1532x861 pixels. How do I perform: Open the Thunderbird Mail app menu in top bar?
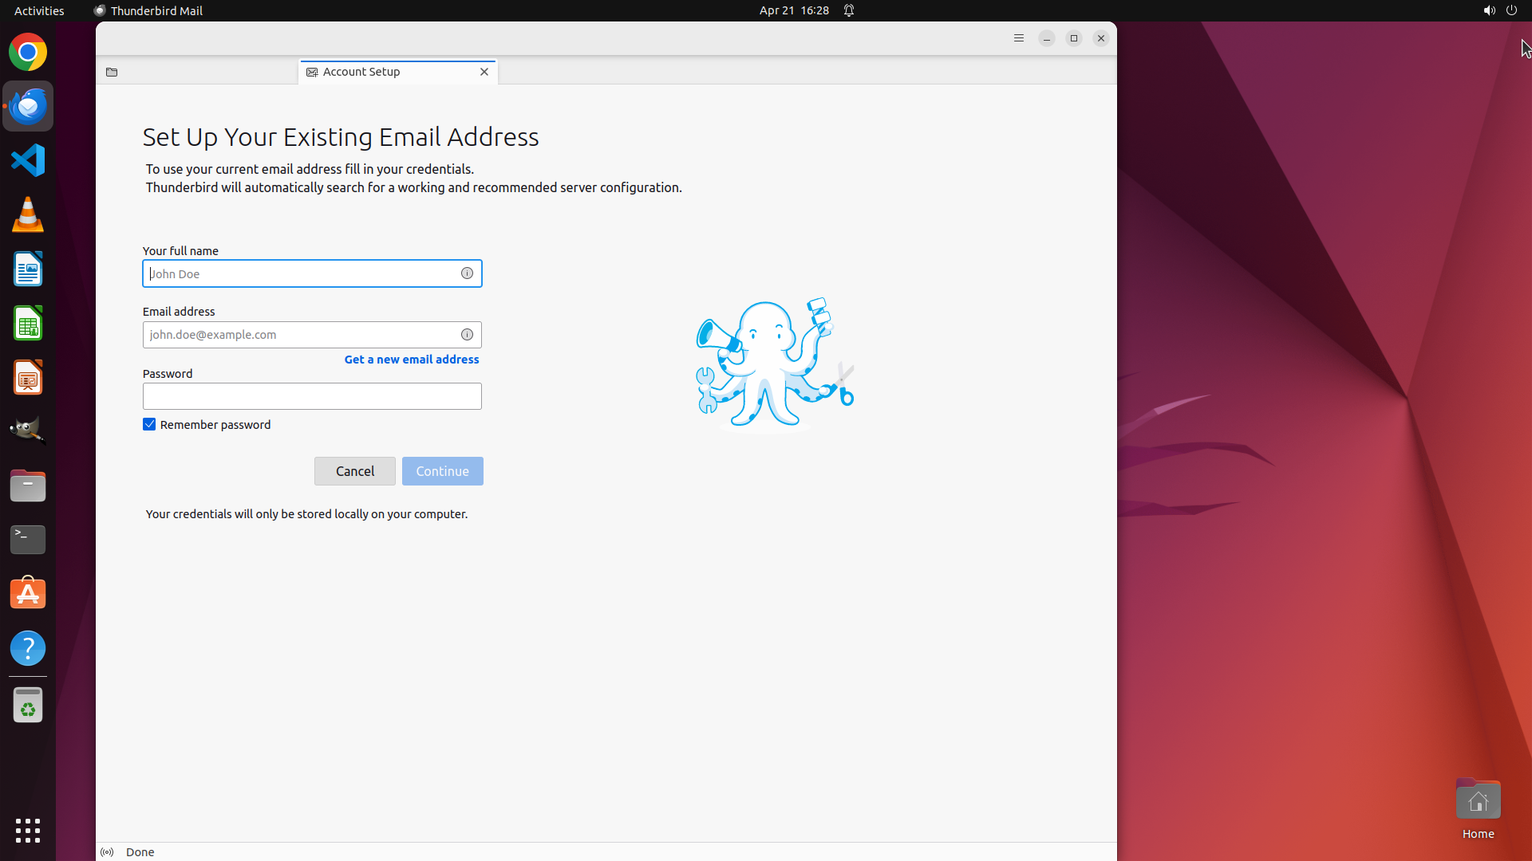tap(148, 10)
